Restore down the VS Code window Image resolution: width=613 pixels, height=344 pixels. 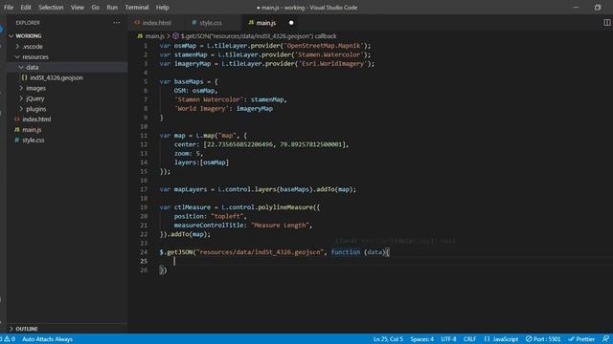[x=598, y=7]
